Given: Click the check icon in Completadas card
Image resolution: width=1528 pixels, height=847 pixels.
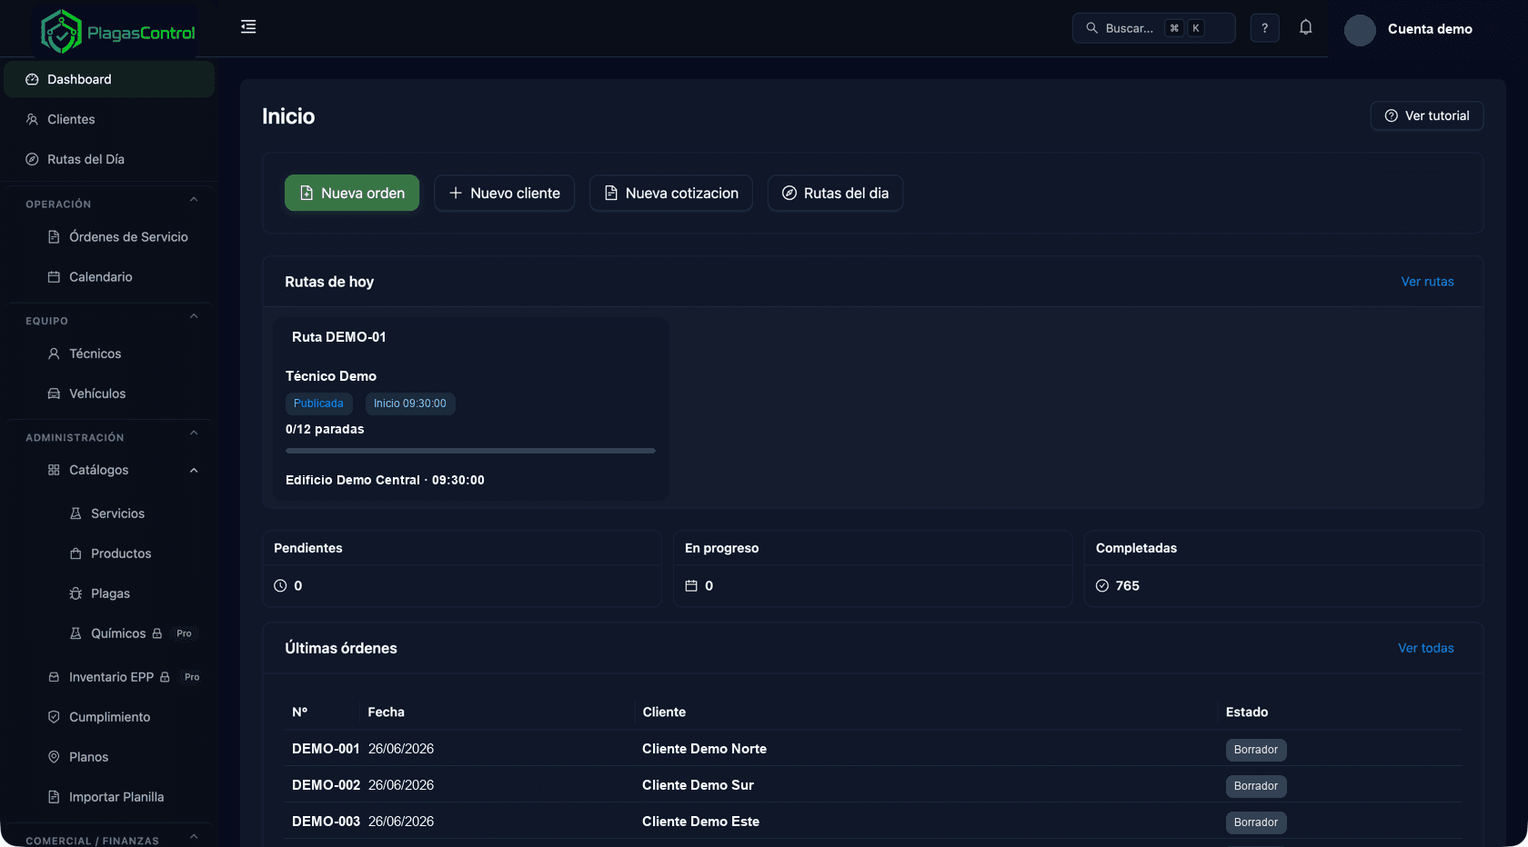Looking at the screenshot, I should 1102,586.
